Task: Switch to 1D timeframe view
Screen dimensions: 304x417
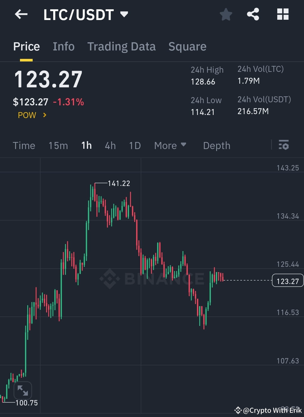Action: tap(135, 145)
